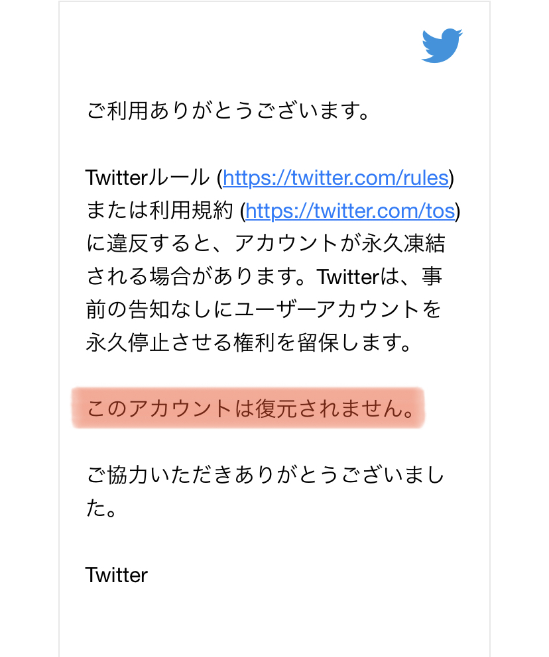
Task: Open the twitter.com/rules link
Action: (x=336, y=177)
